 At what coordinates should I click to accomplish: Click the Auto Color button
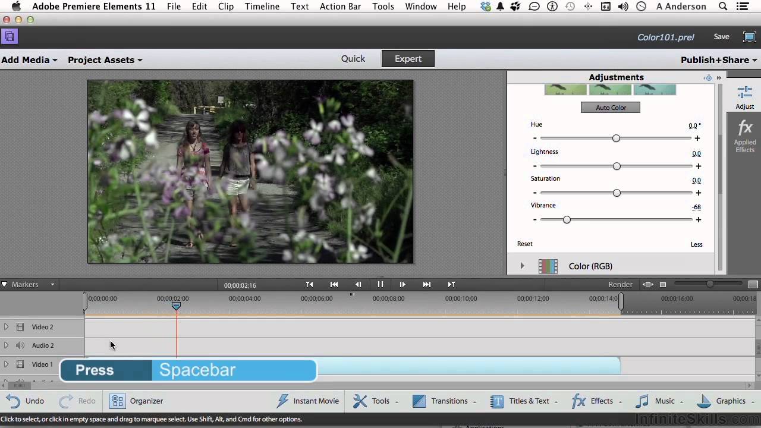tap(611, 108)
